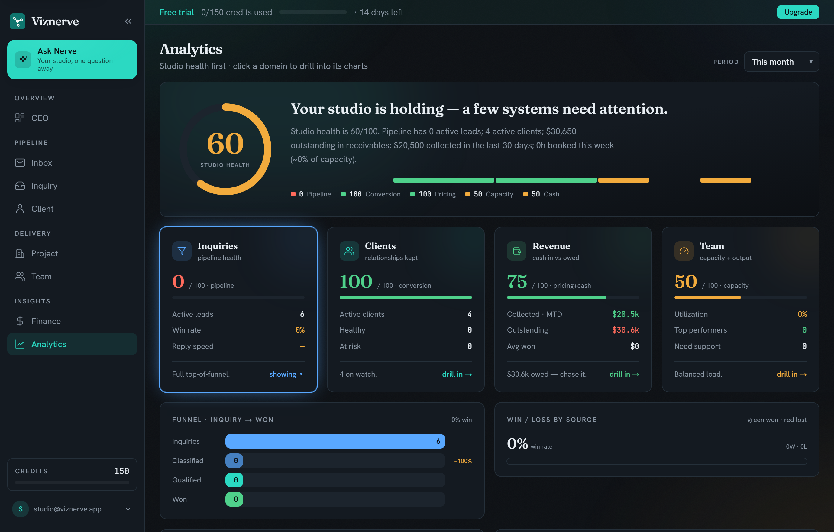The image size is (834, 532).
Task: Collapse the sidebar with double-chevron icon
Action: pyautogui.click(x=128, y=21)
